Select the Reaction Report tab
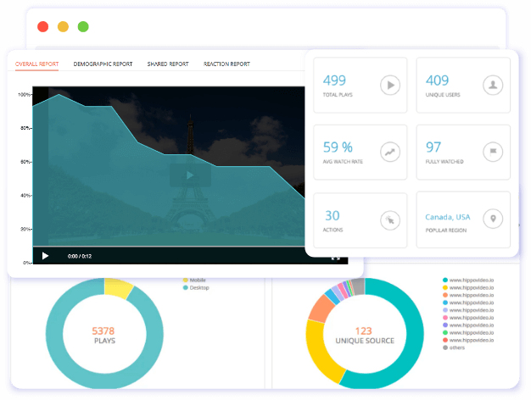This screenshot has width=531, height=400. 226,64
